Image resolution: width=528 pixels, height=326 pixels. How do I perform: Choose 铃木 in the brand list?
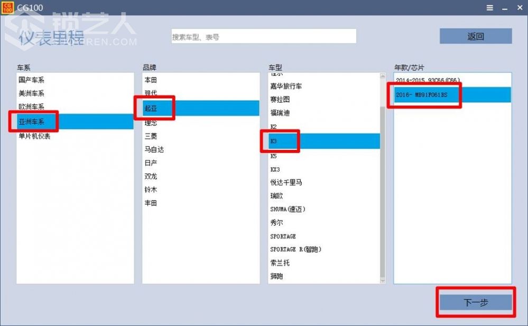201,190
